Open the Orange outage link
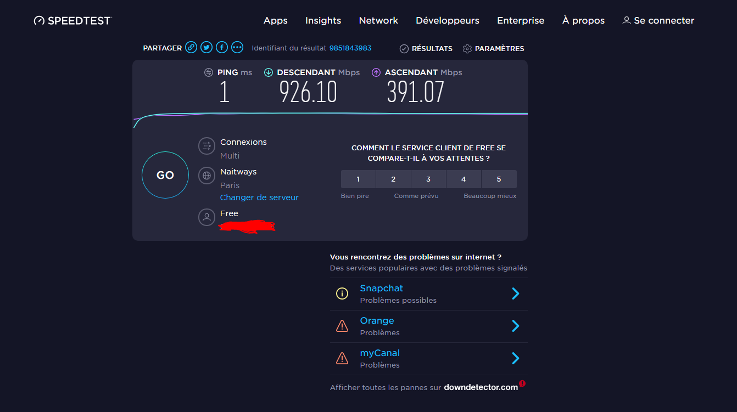The height and width of the screenshot is (412, 737). tap(377, 320)
